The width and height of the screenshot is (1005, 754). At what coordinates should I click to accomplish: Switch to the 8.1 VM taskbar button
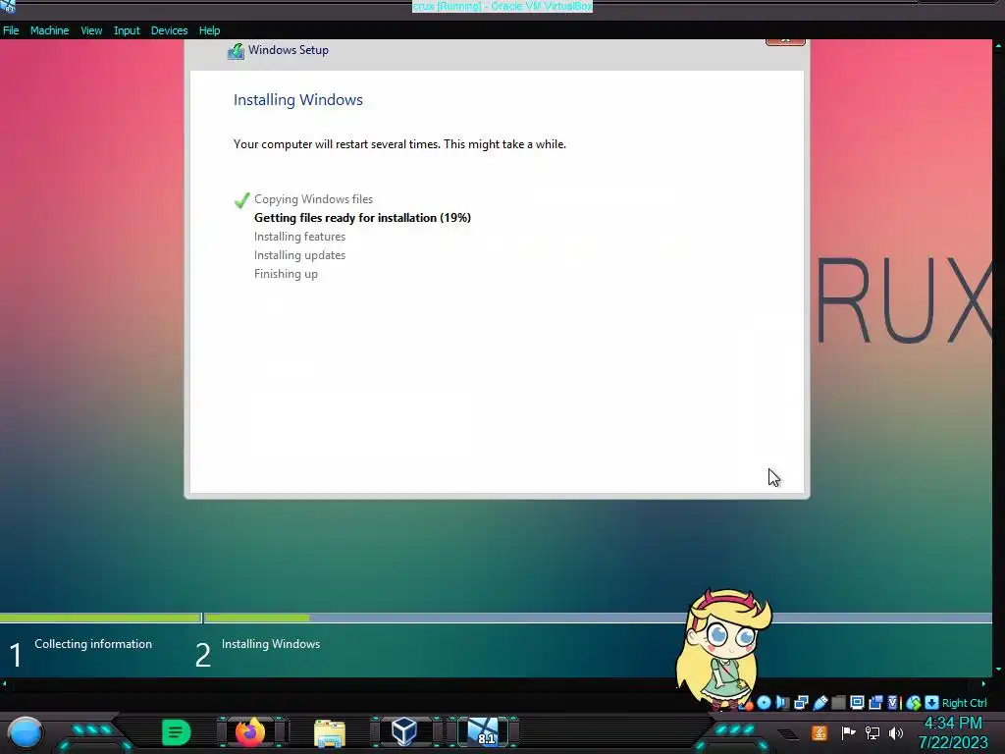(484, 731)
